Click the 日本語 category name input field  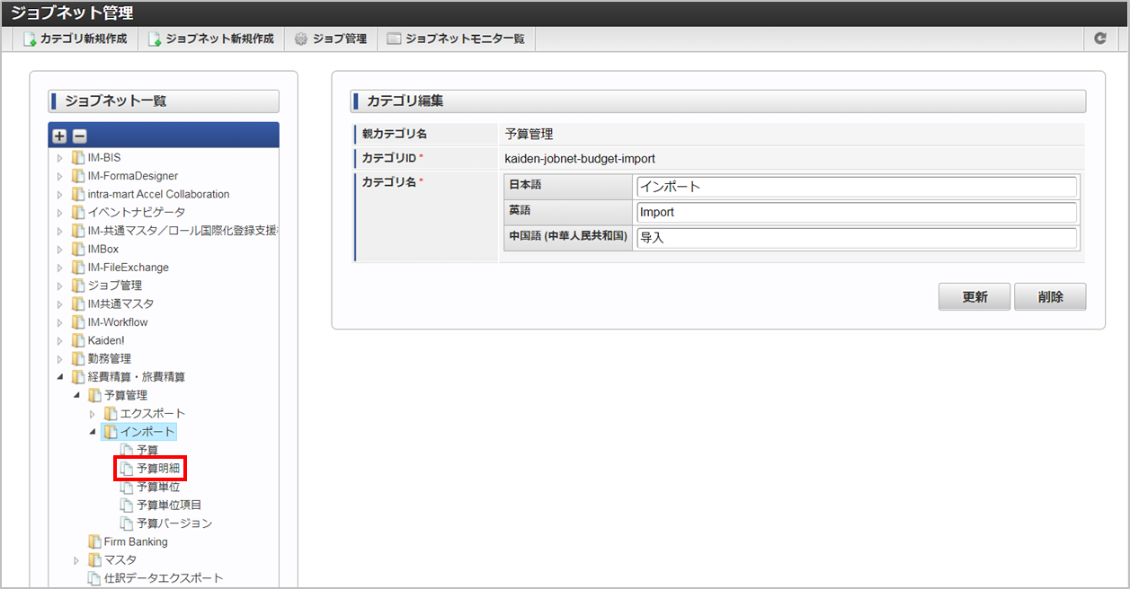click(854, 186)
